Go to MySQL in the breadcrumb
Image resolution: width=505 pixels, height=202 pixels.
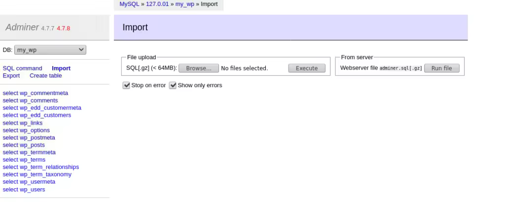(x=130, y=4)
